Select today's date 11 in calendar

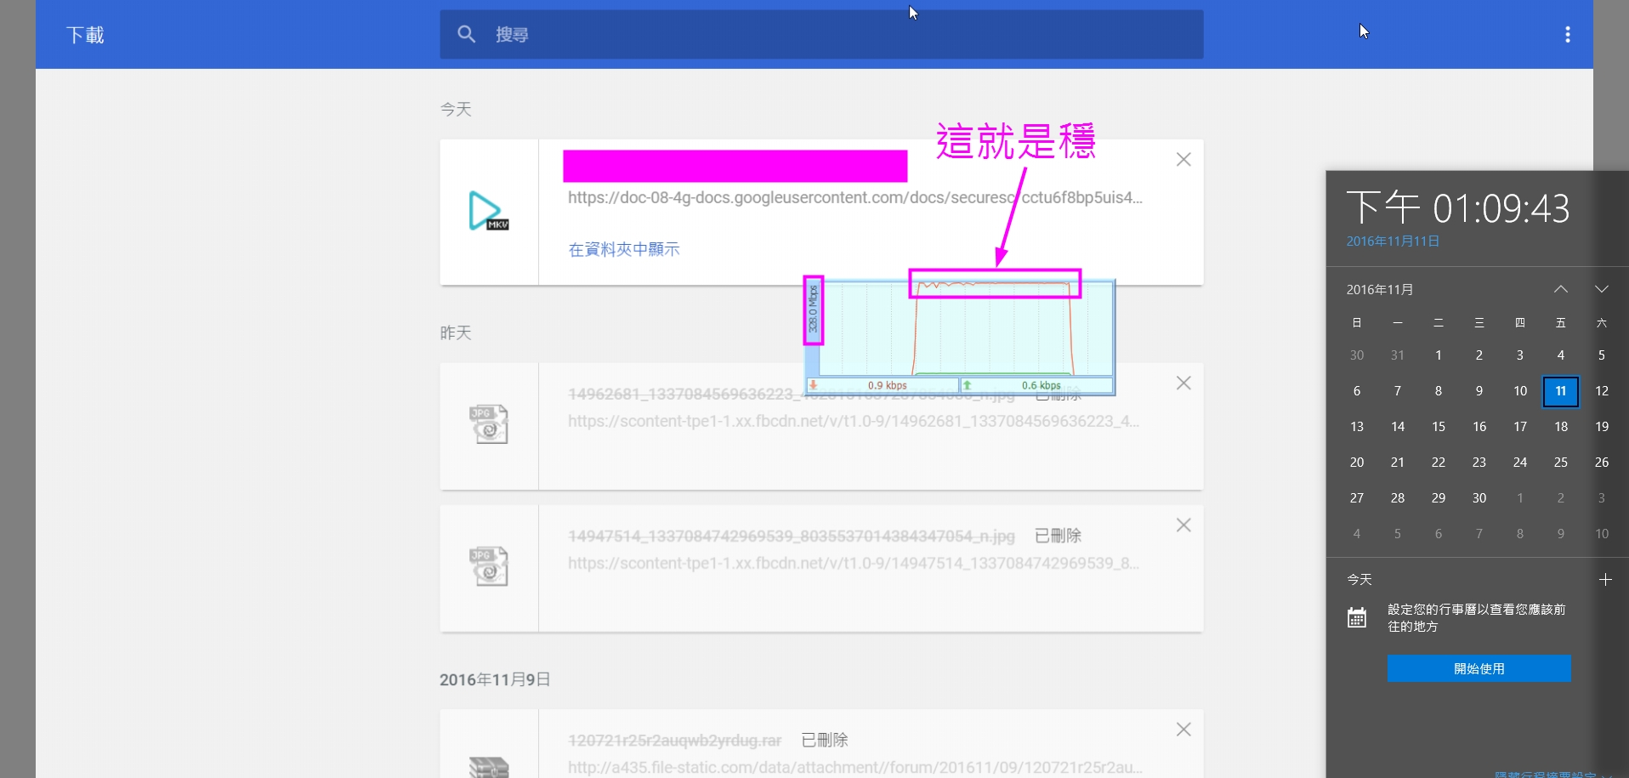pyautogui.click(x=1561, y=391)
